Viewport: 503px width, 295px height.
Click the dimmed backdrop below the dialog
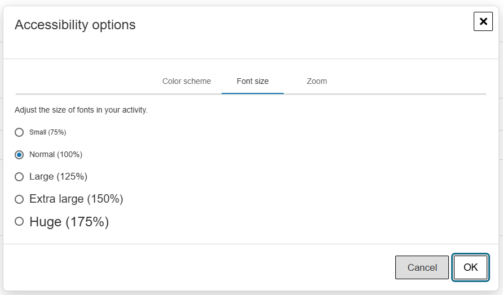tap(251, 293)
